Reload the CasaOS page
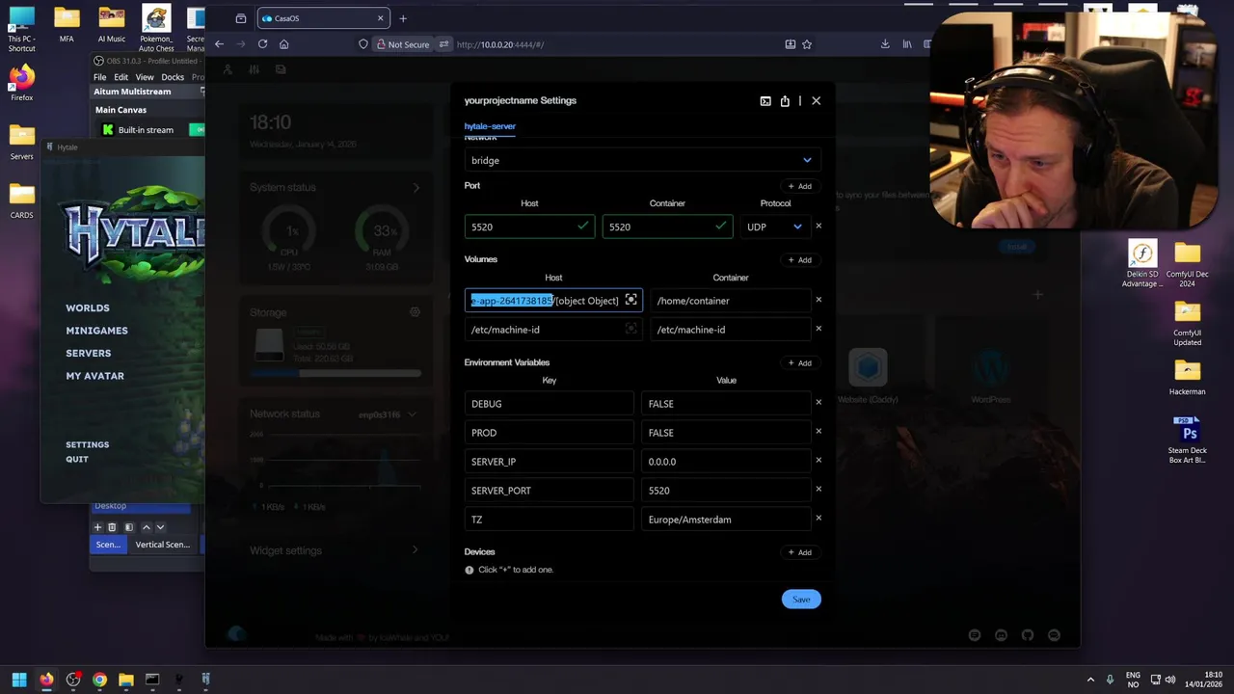 [x=262, y=44]
